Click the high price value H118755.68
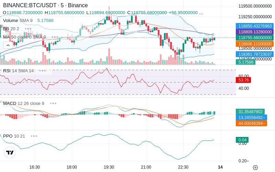This screenshot has height=172, width=275. pos(64,13)
